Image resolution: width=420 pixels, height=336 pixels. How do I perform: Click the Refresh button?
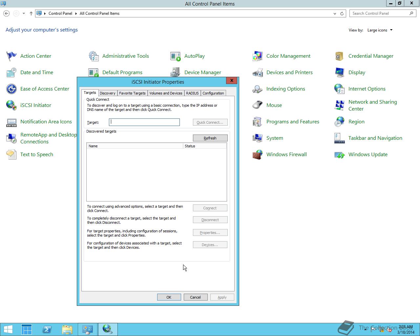(x=210, y=138)
